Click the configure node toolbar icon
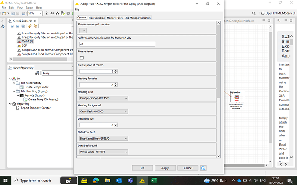Screen dimensions: 297x185 (62, 13)
